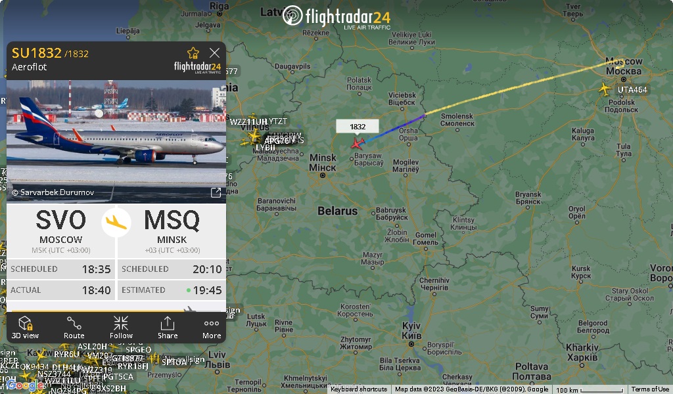Open aircraft photo in external link
This screenshot has height=394, width=673.
pyautogui.click(x=216, y=192)
